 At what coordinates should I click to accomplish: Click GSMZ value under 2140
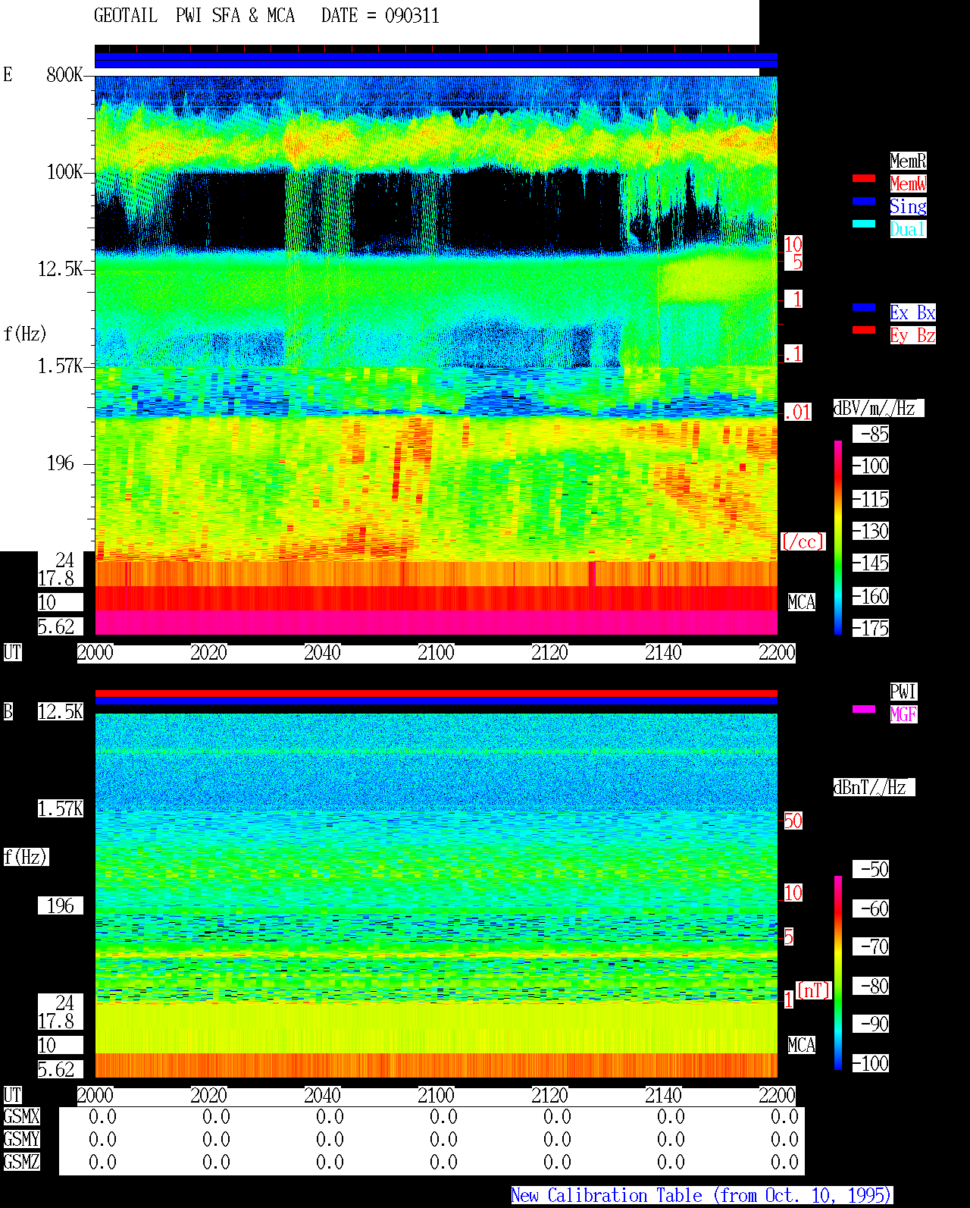[671, 1162]
